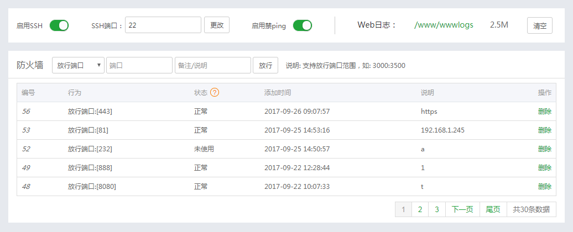Delete the port 888 rule
Image resolution: width=573 pixels, height=232 pixels.
[x=544, y=167]
